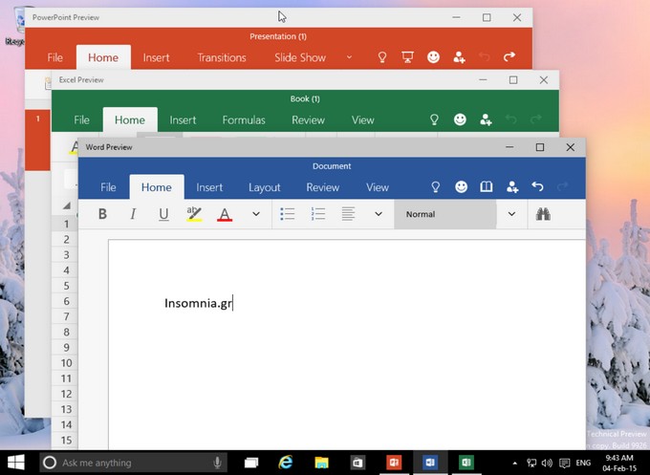Switch to Read mode book icon in Word
The image size is (650, 475).
(x=487, y=187)
